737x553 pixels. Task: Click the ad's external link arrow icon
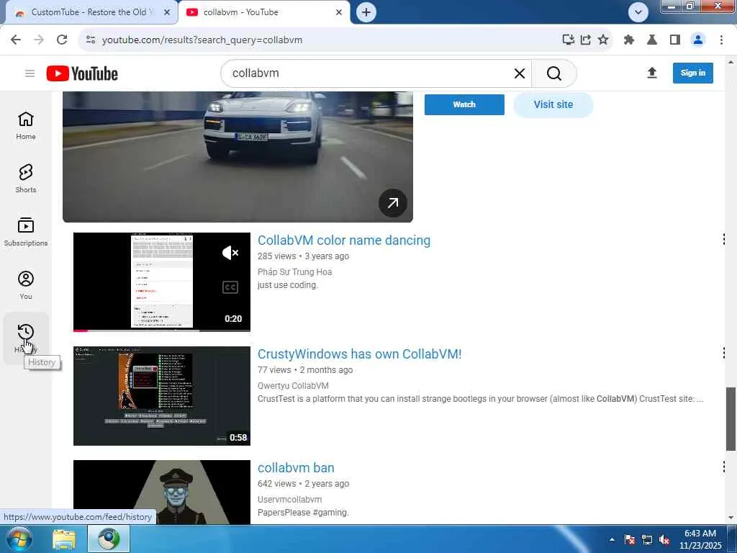pos(392,203)
